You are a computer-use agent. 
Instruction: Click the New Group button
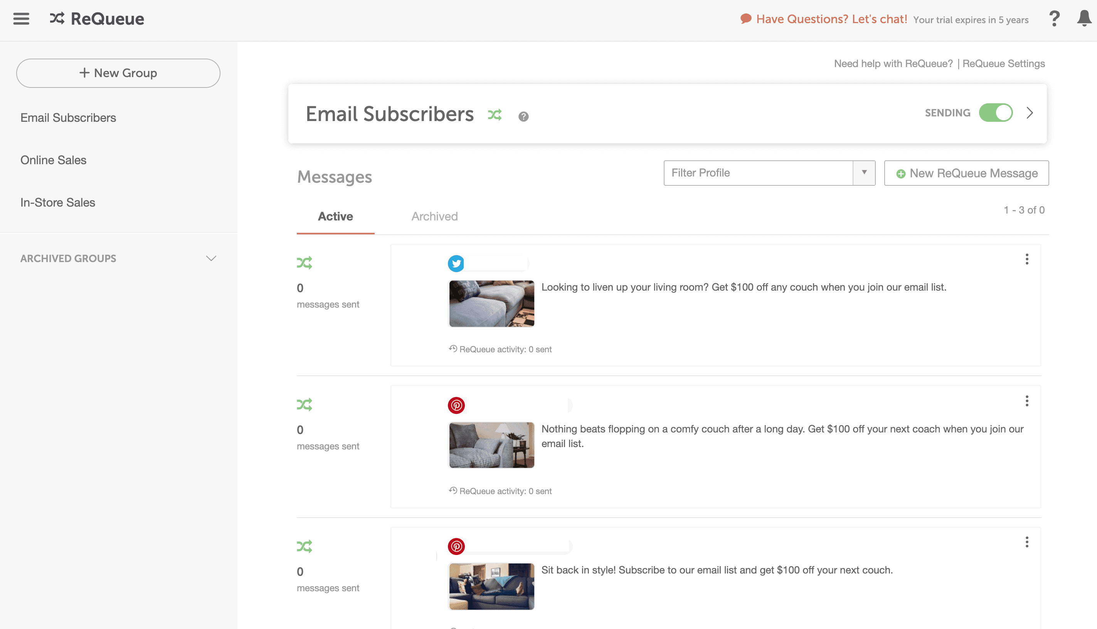[x=118, y=73]
